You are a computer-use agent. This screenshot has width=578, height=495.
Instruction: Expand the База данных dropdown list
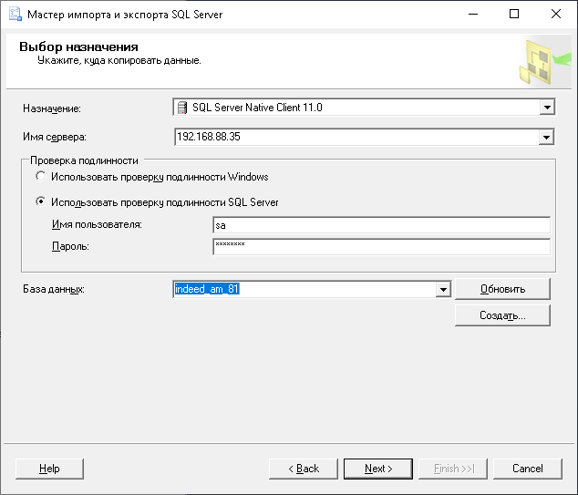tap(443, 290)
